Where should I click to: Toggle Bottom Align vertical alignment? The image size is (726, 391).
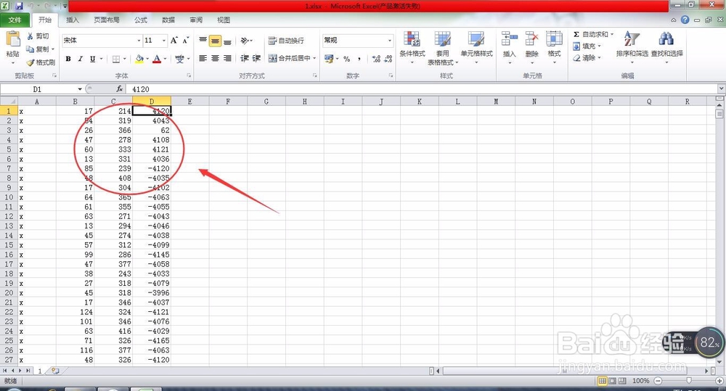coord(227,41)
